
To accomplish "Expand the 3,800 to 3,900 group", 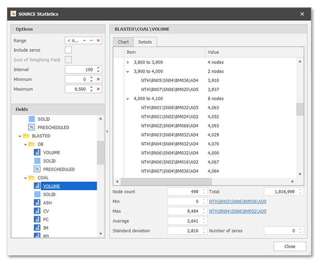I will pos(128,62).
